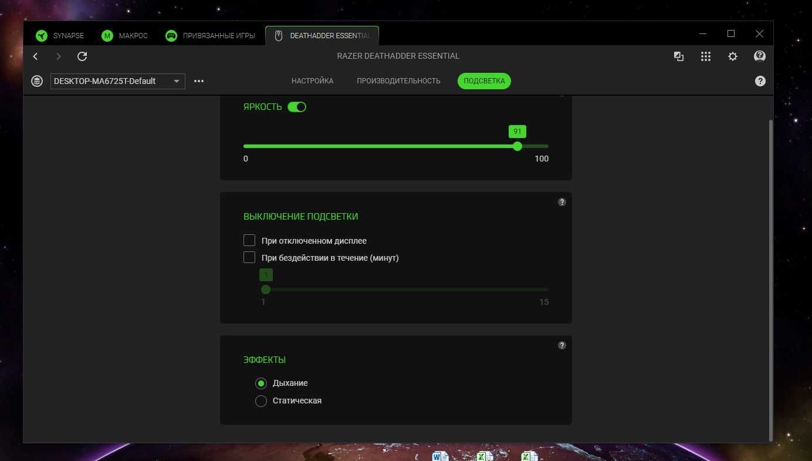
Task: Click the forward navigation arrow
Action: (58, 56)
